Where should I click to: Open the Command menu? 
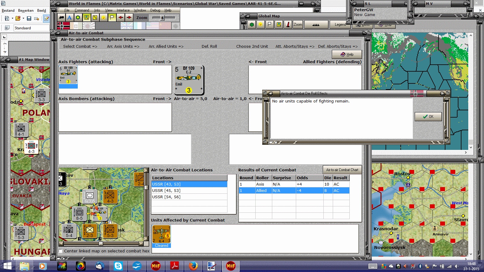point(82,10)
